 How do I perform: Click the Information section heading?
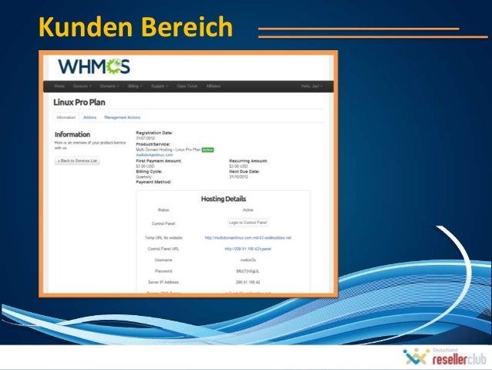click(72, 134)
